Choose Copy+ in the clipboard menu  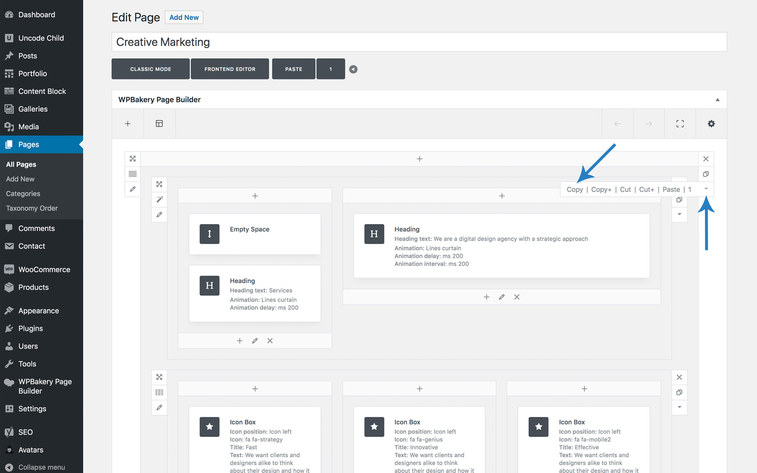coord(601,190)
